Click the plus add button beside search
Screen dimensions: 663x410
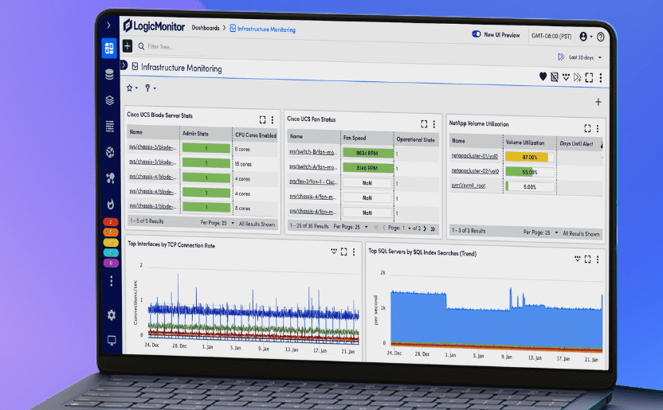coord(127,45)
